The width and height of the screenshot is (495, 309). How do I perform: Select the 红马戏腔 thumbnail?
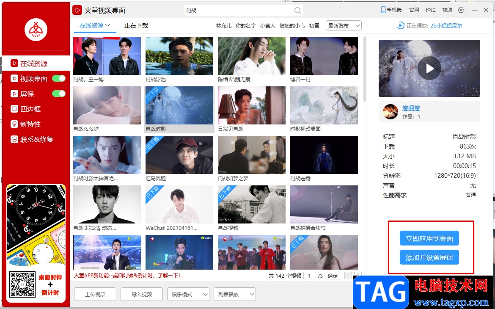point(179,155)
